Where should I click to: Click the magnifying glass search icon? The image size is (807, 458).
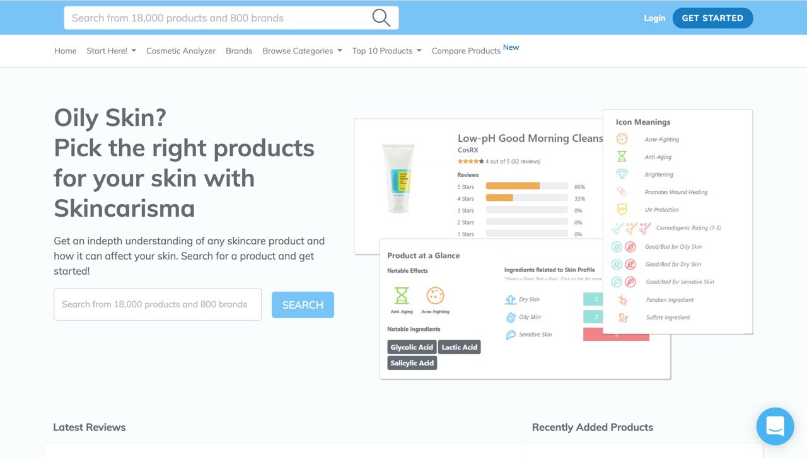[381, 18]
